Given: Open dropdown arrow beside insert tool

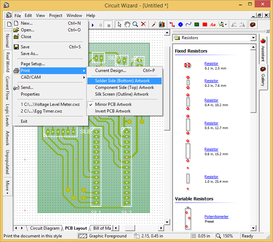Looking at the screenshot, I should [226, 24].
